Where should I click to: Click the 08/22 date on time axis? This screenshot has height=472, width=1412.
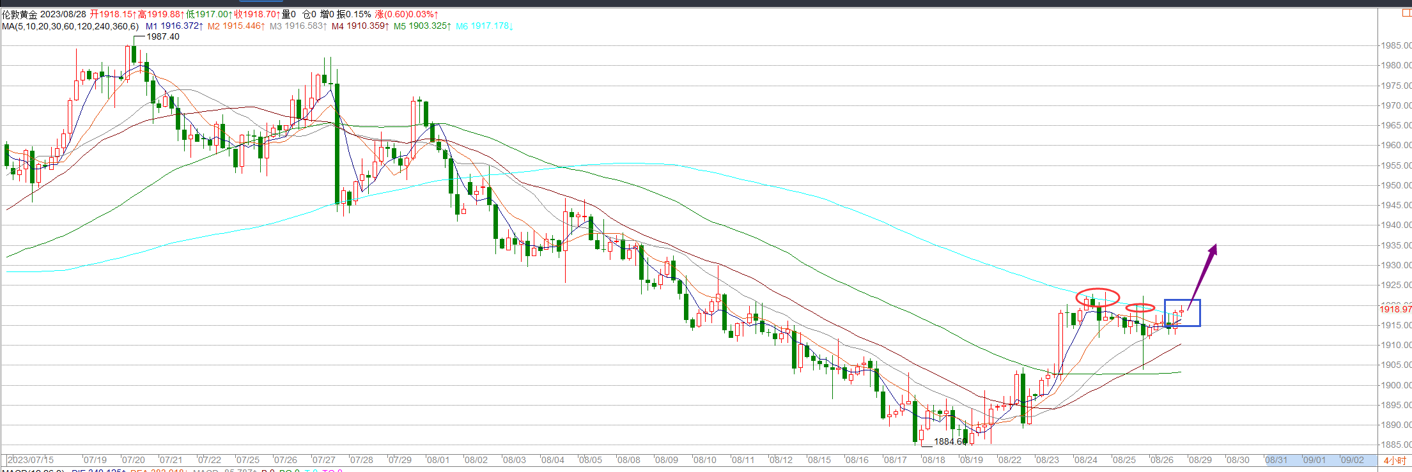[1009, 460]
